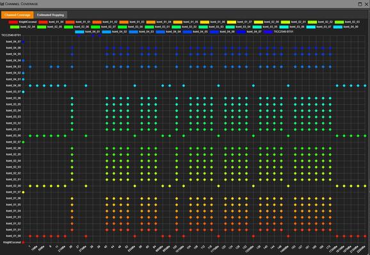Toggle the ksmt_04_07 legend swatch
The image size is (370, 255).
(x=241, y=31)
